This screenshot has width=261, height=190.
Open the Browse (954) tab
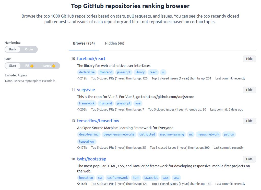point(84,43)
